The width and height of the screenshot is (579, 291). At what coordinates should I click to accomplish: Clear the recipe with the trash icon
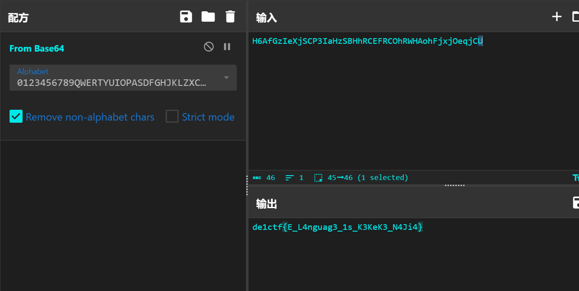pyautogui.click(x=230, y=17)
